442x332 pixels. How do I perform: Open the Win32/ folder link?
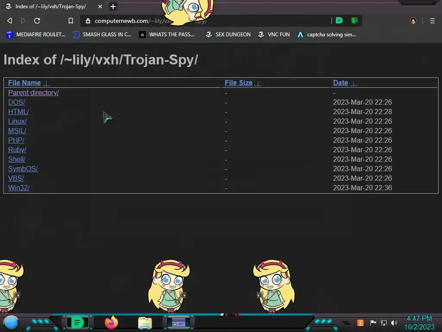(19, 188)
